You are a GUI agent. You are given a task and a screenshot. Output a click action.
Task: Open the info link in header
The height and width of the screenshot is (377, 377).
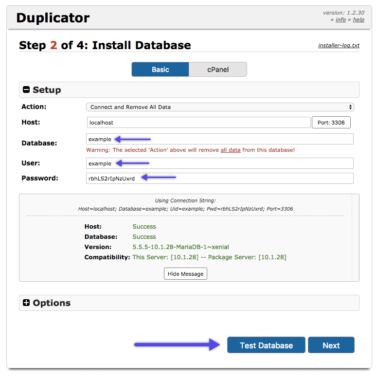click(x=341, y=19)
